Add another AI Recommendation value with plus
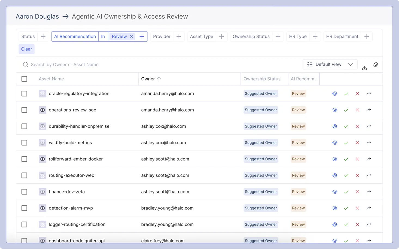Image resolution: width=399 pixels, height=249 pixels. (x=142, y=37)
